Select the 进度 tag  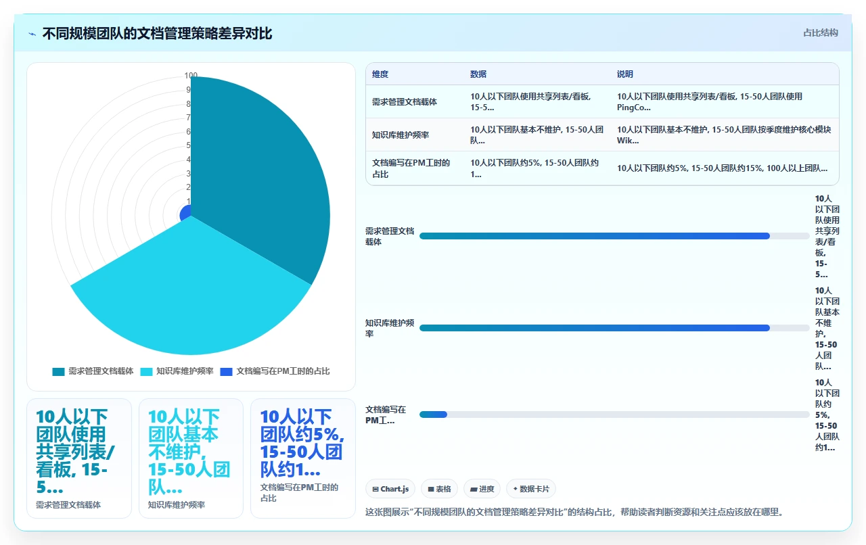(x=482, y=489)
